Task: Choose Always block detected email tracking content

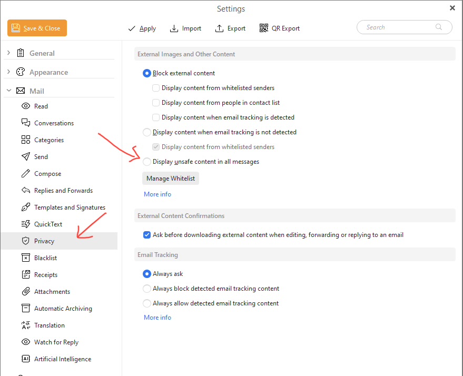Action: click(x=147, y=289)
